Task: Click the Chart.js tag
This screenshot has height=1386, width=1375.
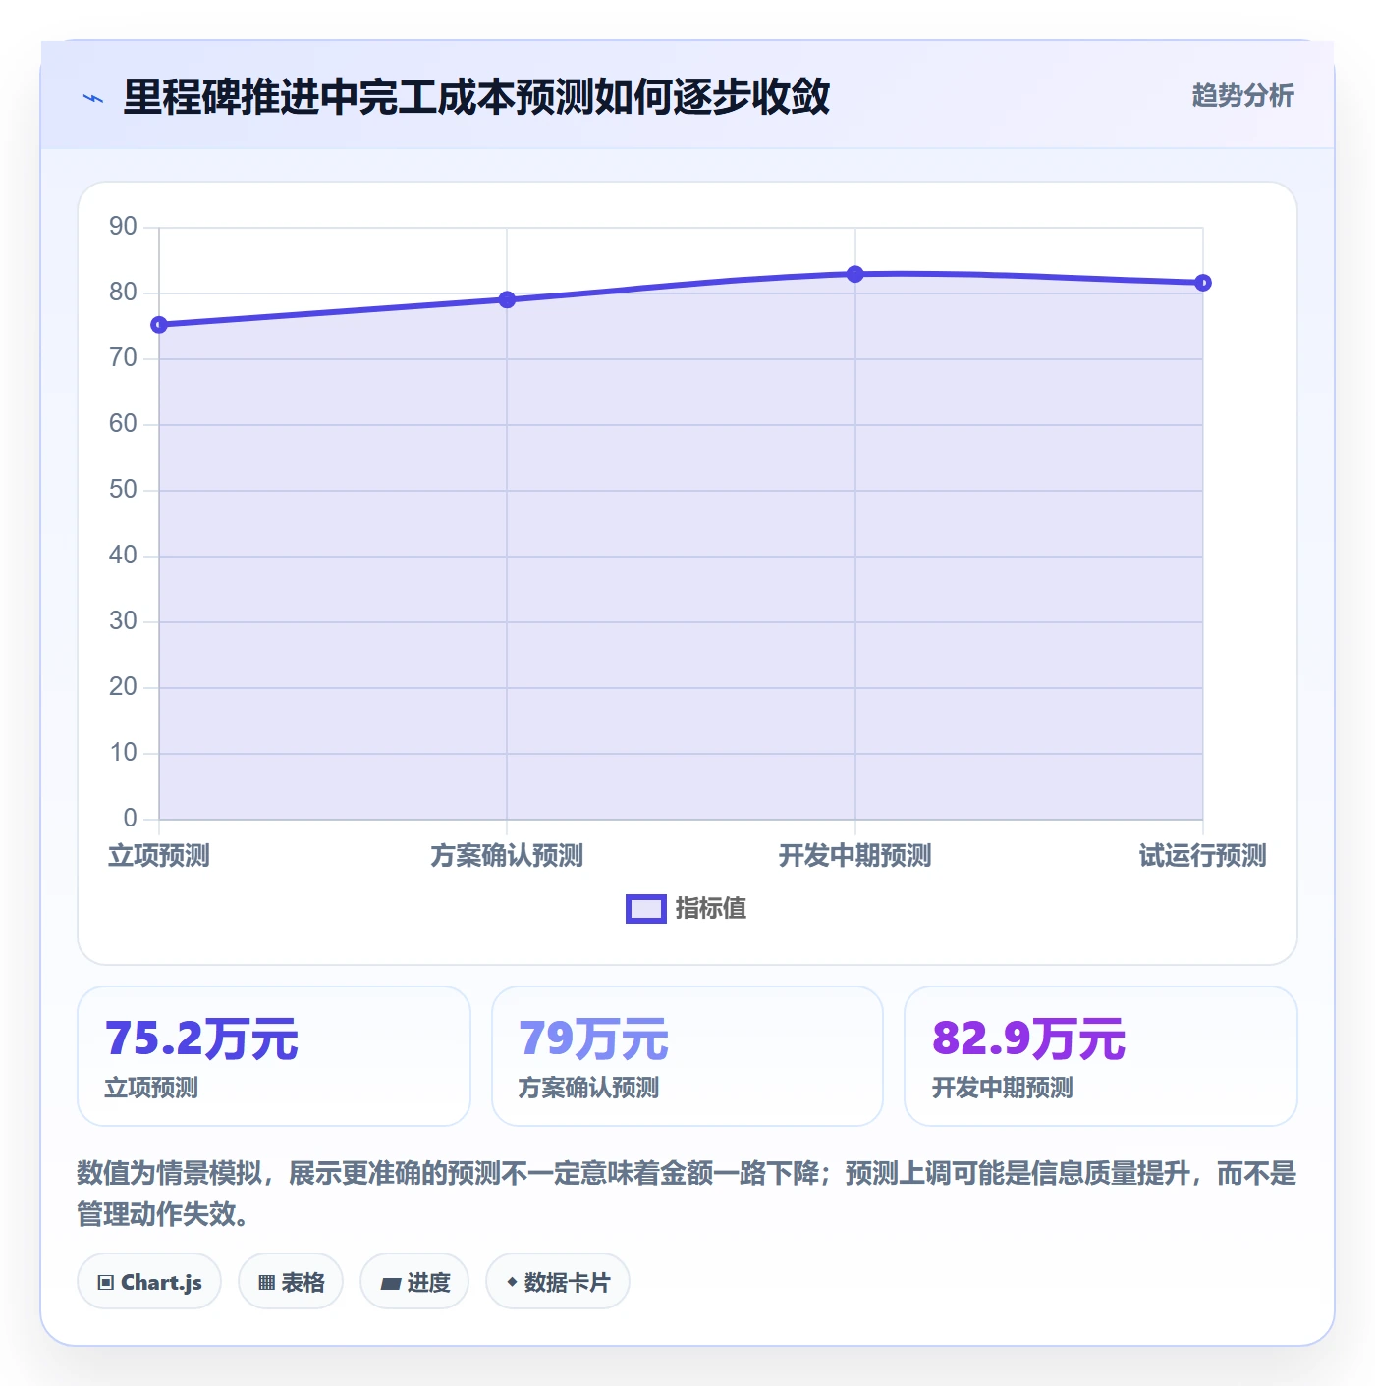Action: pyautogui.click(x=149, y=1281)
